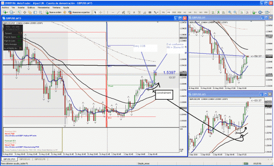Image resolution: width=274 pixels, height=166 pixels.
Task: Open the Data Window crosshair-target icon
Action: (25, 12)
